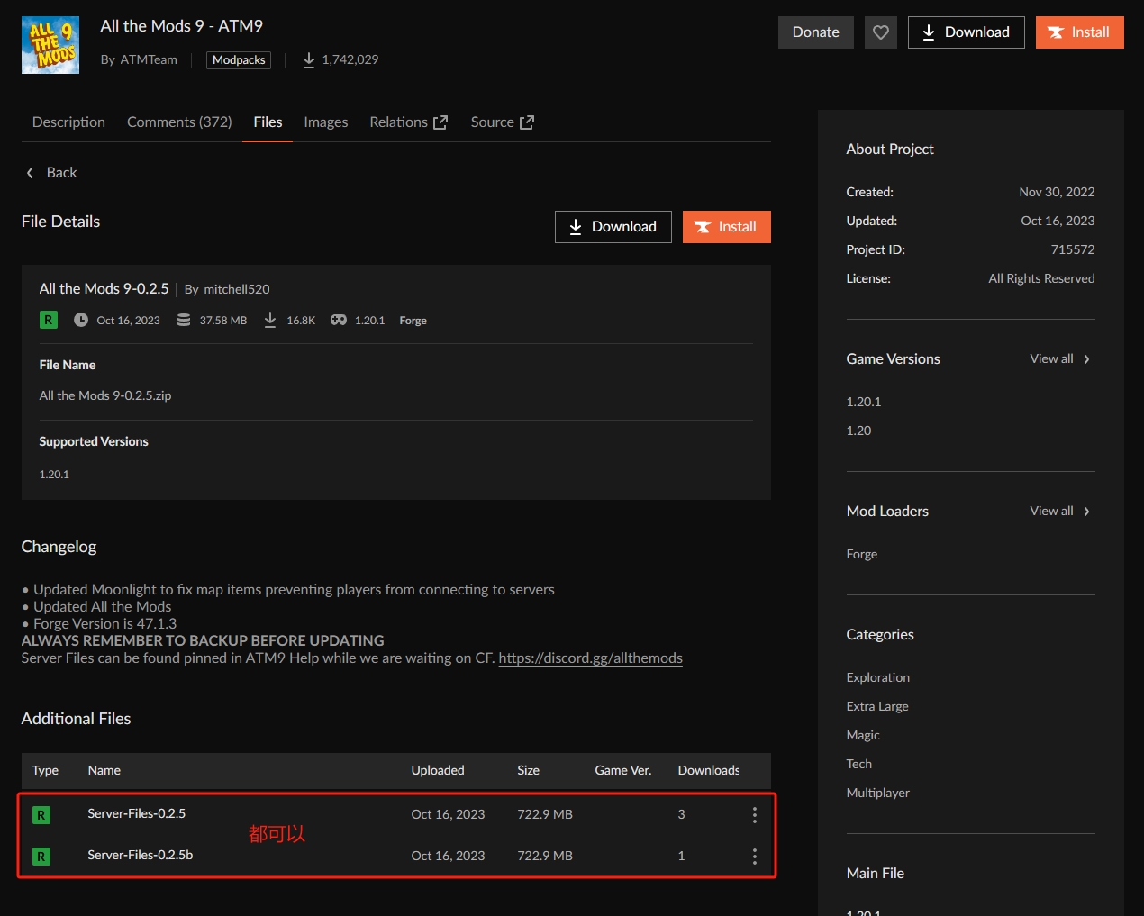This screenshot has width=1144, height=916.
Task: Click the Modpacks category tag
Action: coord(239,60)
